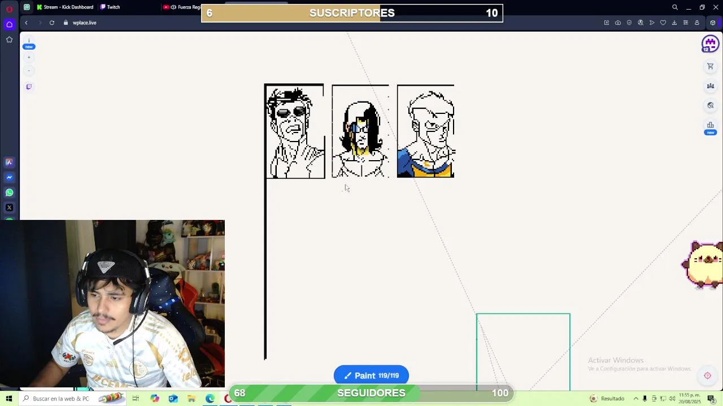Screen dimensions: 723x406
Task: Open the Windows Start menu
Action: coord(9,399)
